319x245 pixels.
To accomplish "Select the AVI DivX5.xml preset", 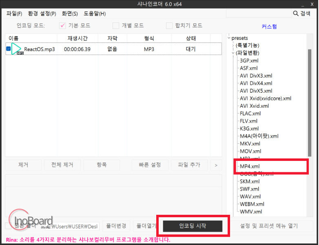I will [x=256, y=91].
